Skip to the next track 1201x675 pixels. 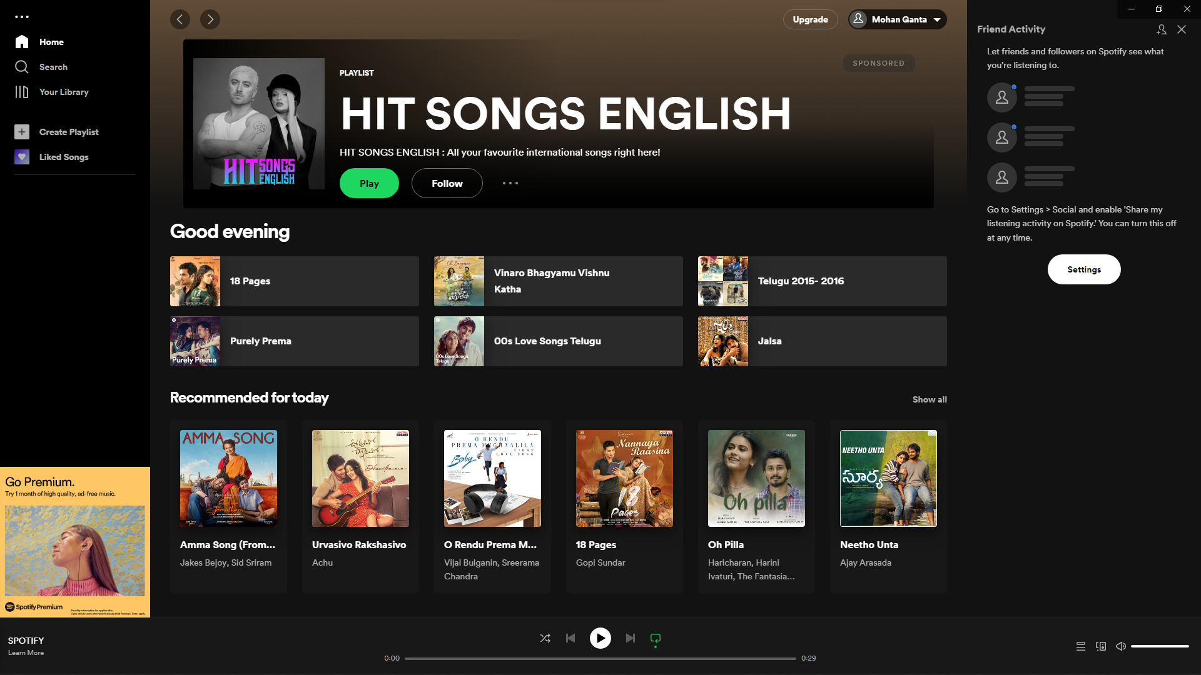click(631, 638)
